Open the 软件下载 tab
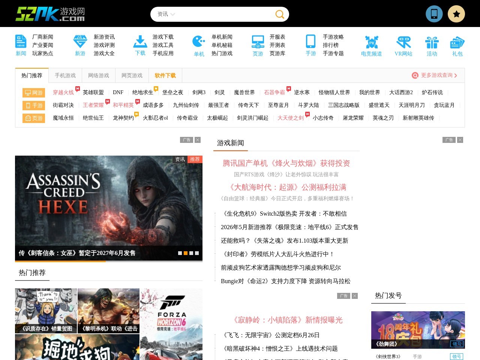 coord(165,75)
